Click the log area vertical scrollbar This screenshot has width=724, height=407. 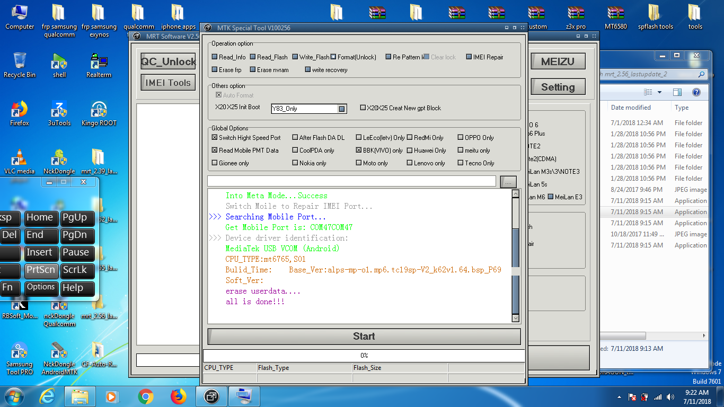click(516, 256)
